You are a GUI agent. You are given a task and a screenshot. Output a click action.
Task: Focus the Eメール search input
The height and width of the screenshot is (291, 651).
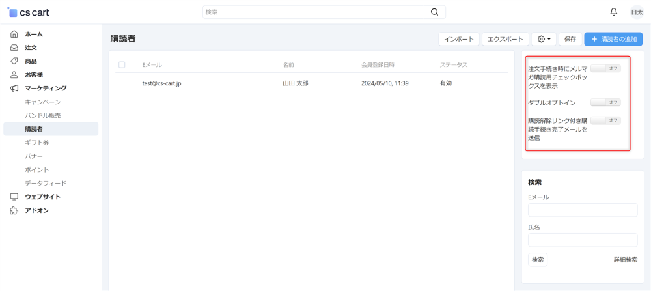[x=583, y=210]
